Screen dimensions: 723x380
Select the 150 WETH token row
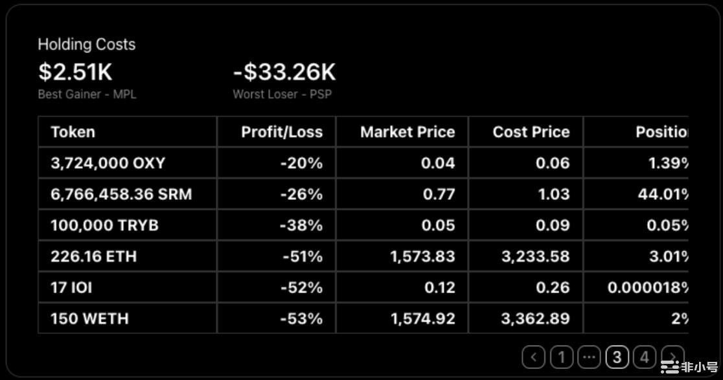(x=89, y=319)
